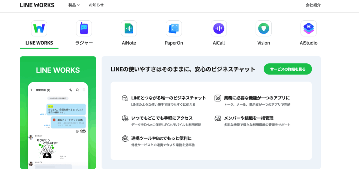359x176 pixels.
Task: Expand the 製品 dropdown menu
Action: click(74, 5)
